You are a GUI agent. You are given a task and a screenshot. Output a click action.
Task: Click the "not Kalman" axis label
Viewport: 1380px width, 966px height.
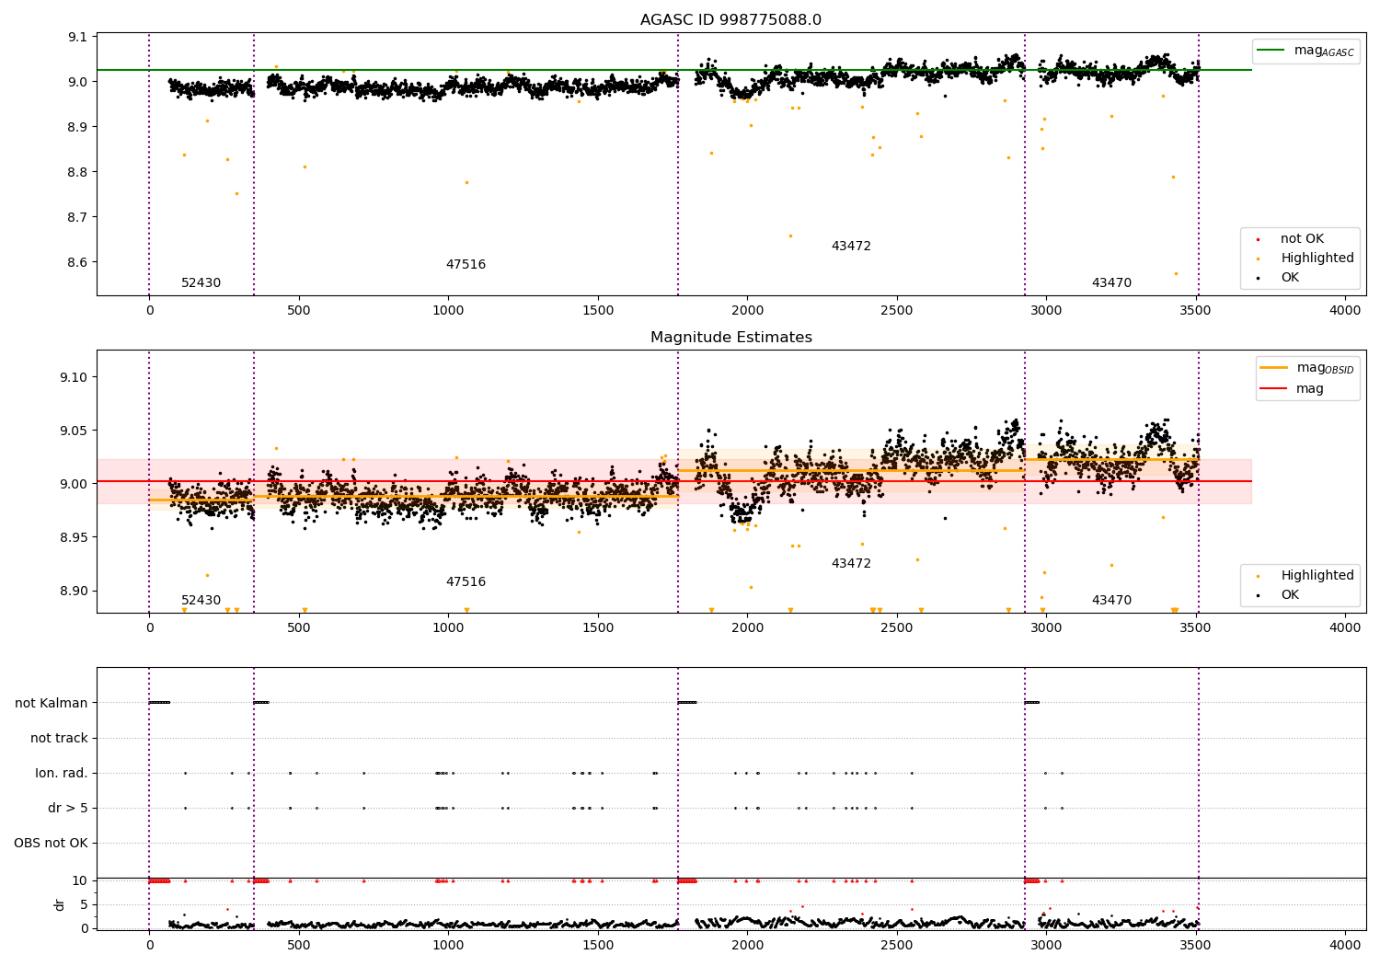point(52,703)
